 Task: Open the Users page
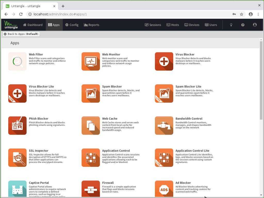[x=211, y=25]
